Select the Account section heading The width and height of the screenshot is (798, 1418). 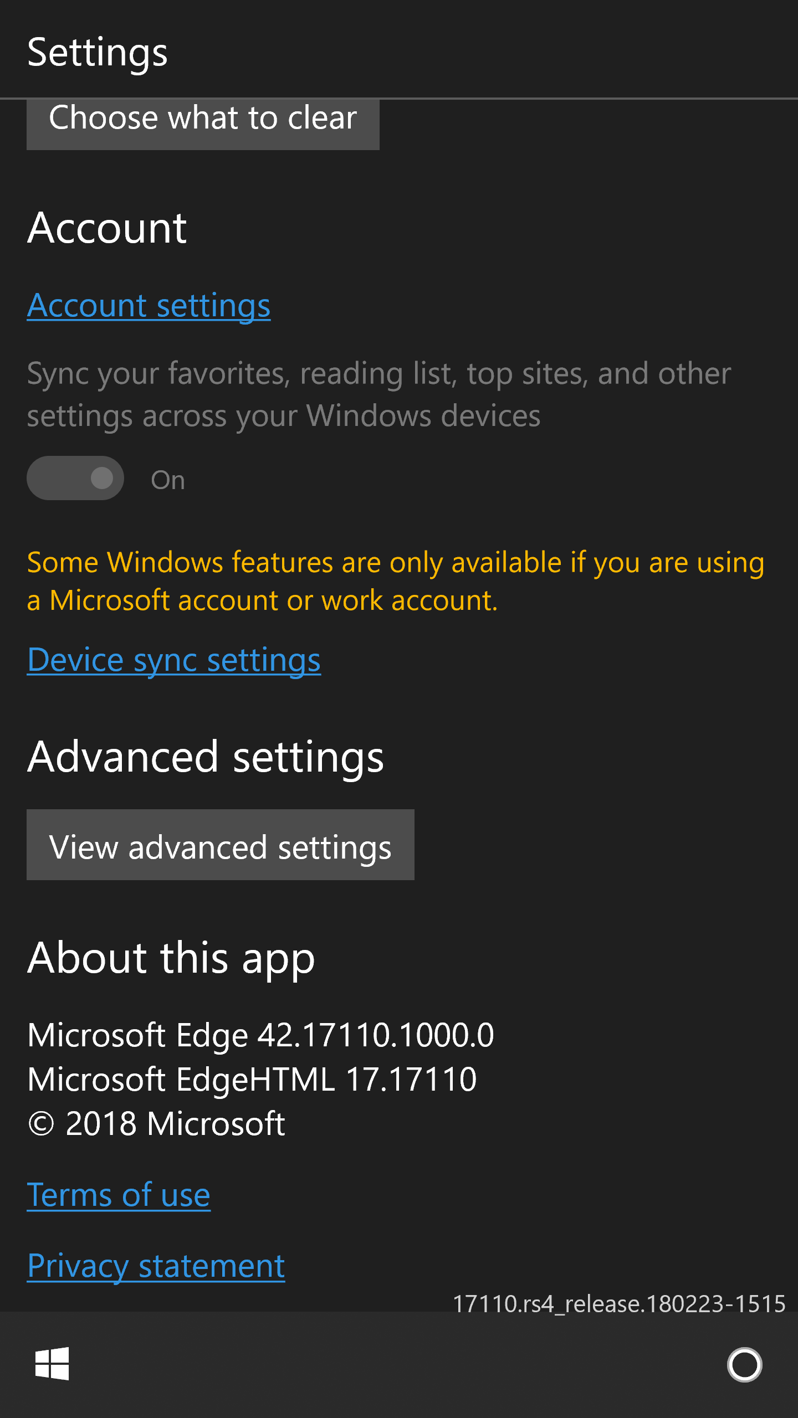click(107, 228)
